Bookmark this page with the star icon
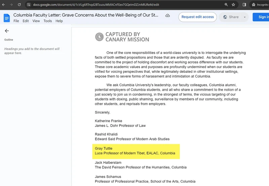This screenshot has height=186, width=269. 233,5
